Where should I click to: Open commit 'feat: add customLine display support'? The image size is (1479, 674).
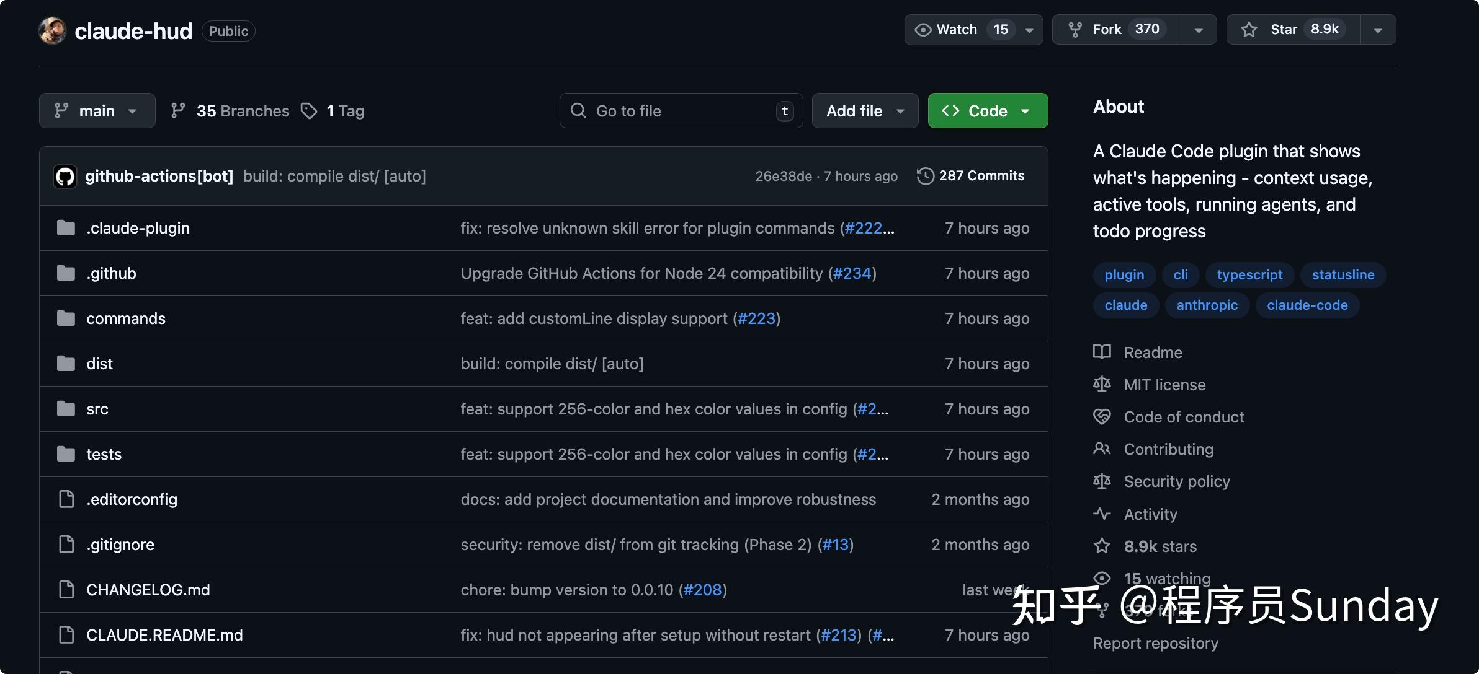tap(594, 318)
